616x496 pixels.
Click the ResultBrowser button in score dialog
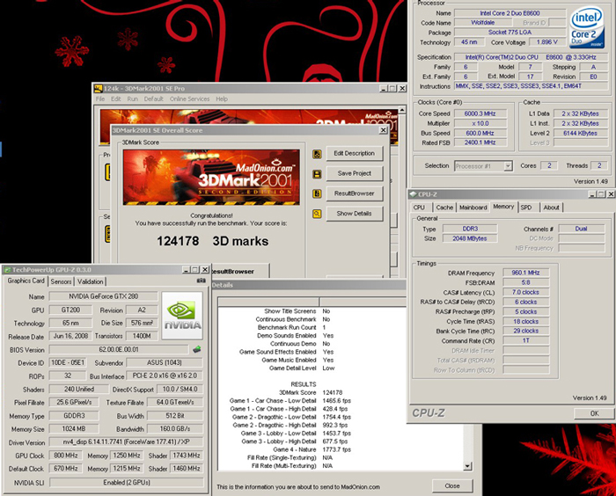pos(355,193)
